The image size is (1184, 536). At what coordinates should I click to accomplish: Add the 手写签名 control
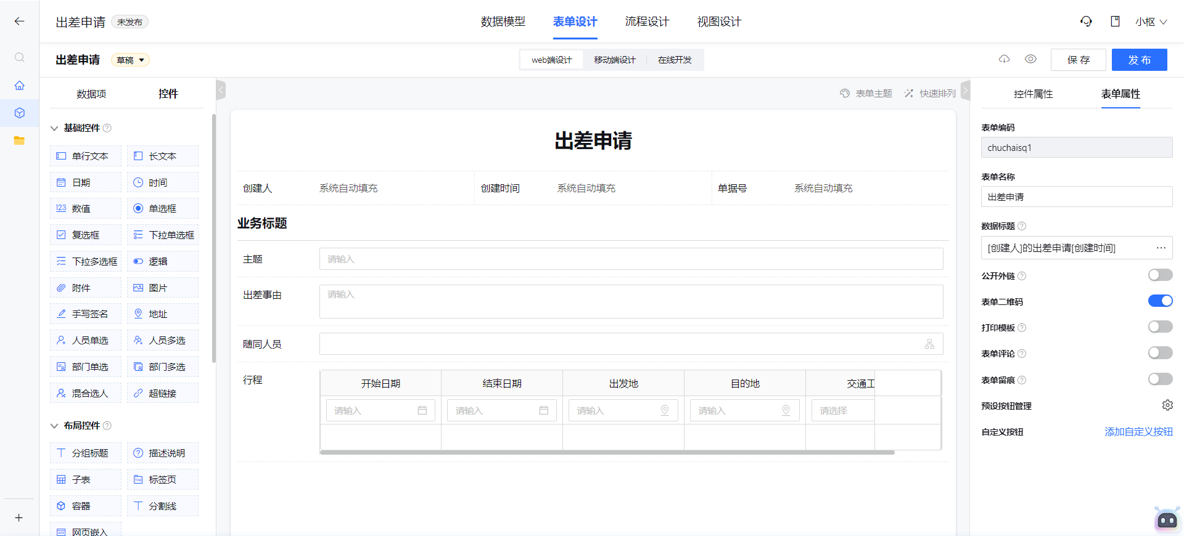(86, 314)
